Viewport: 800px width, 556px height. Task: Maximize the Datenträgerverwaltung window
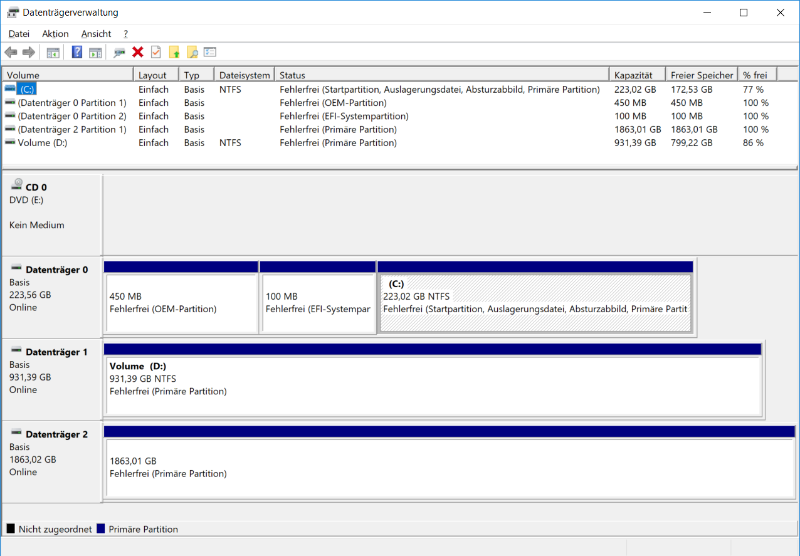pyautogui.click(x=744, y=13)
